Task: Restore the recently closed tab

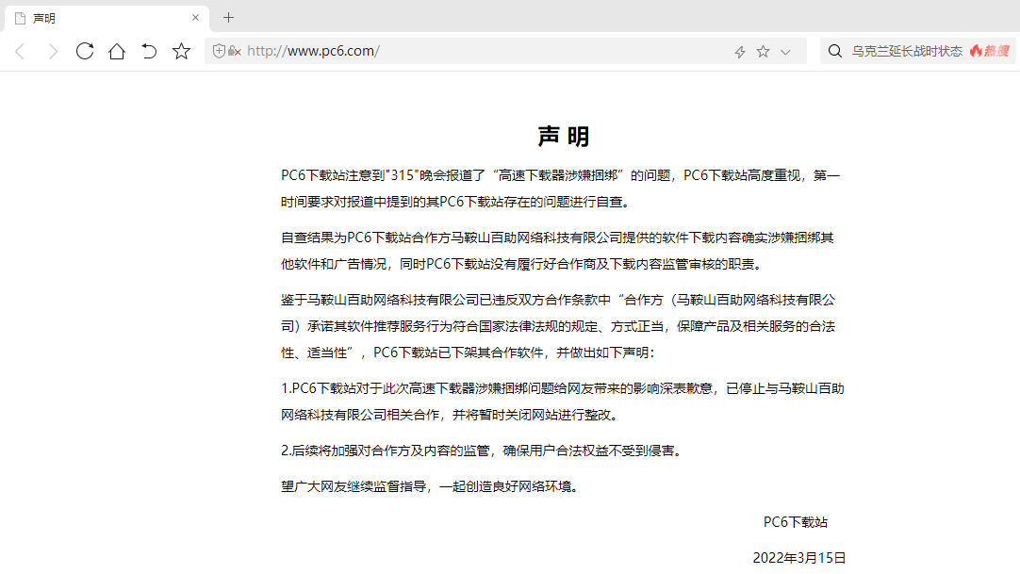Action: tap(149, 51)
